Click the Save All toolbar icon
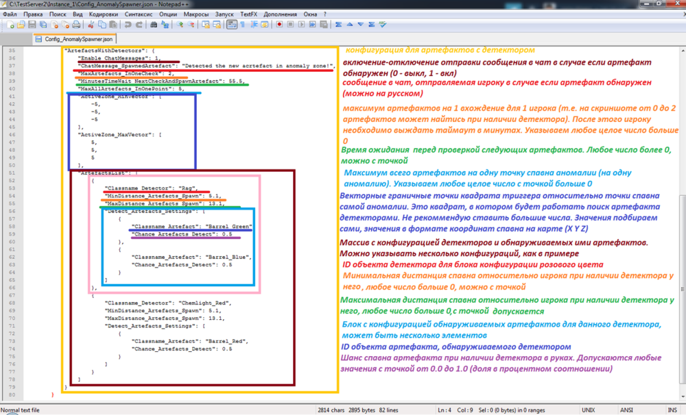686x415 pixels. [43, 25]
